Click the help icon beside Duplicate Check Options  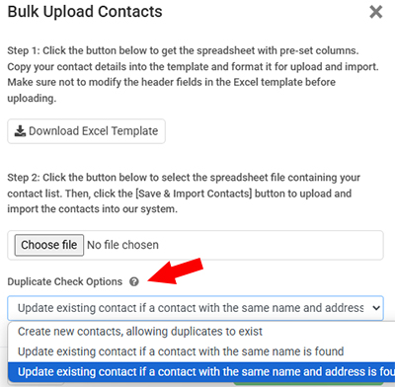pyautogui.click(x=134, y=281)
